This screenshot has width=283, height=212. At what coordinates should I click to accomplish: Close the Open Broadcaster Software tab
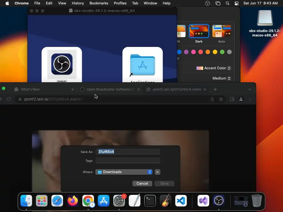pos(139,89)
